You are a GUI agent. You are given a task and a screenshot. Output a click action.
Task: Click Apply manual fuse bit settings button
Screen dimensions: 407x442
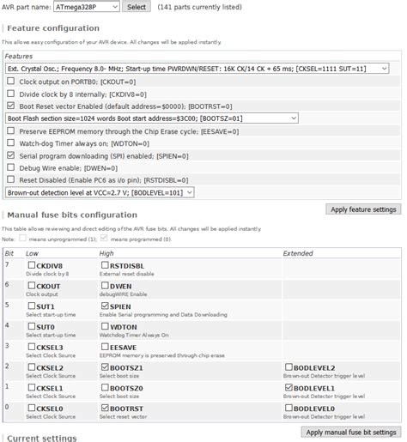351,432
